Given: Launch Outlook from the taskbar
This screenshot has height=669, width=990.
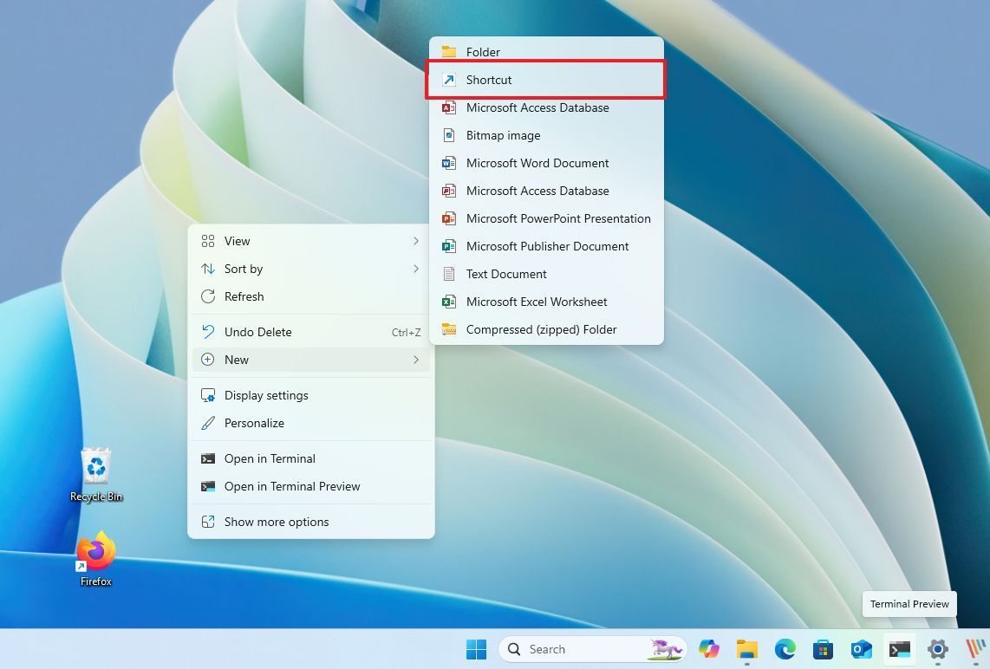Looking at the screenshot, I should [x=860, y=648].
